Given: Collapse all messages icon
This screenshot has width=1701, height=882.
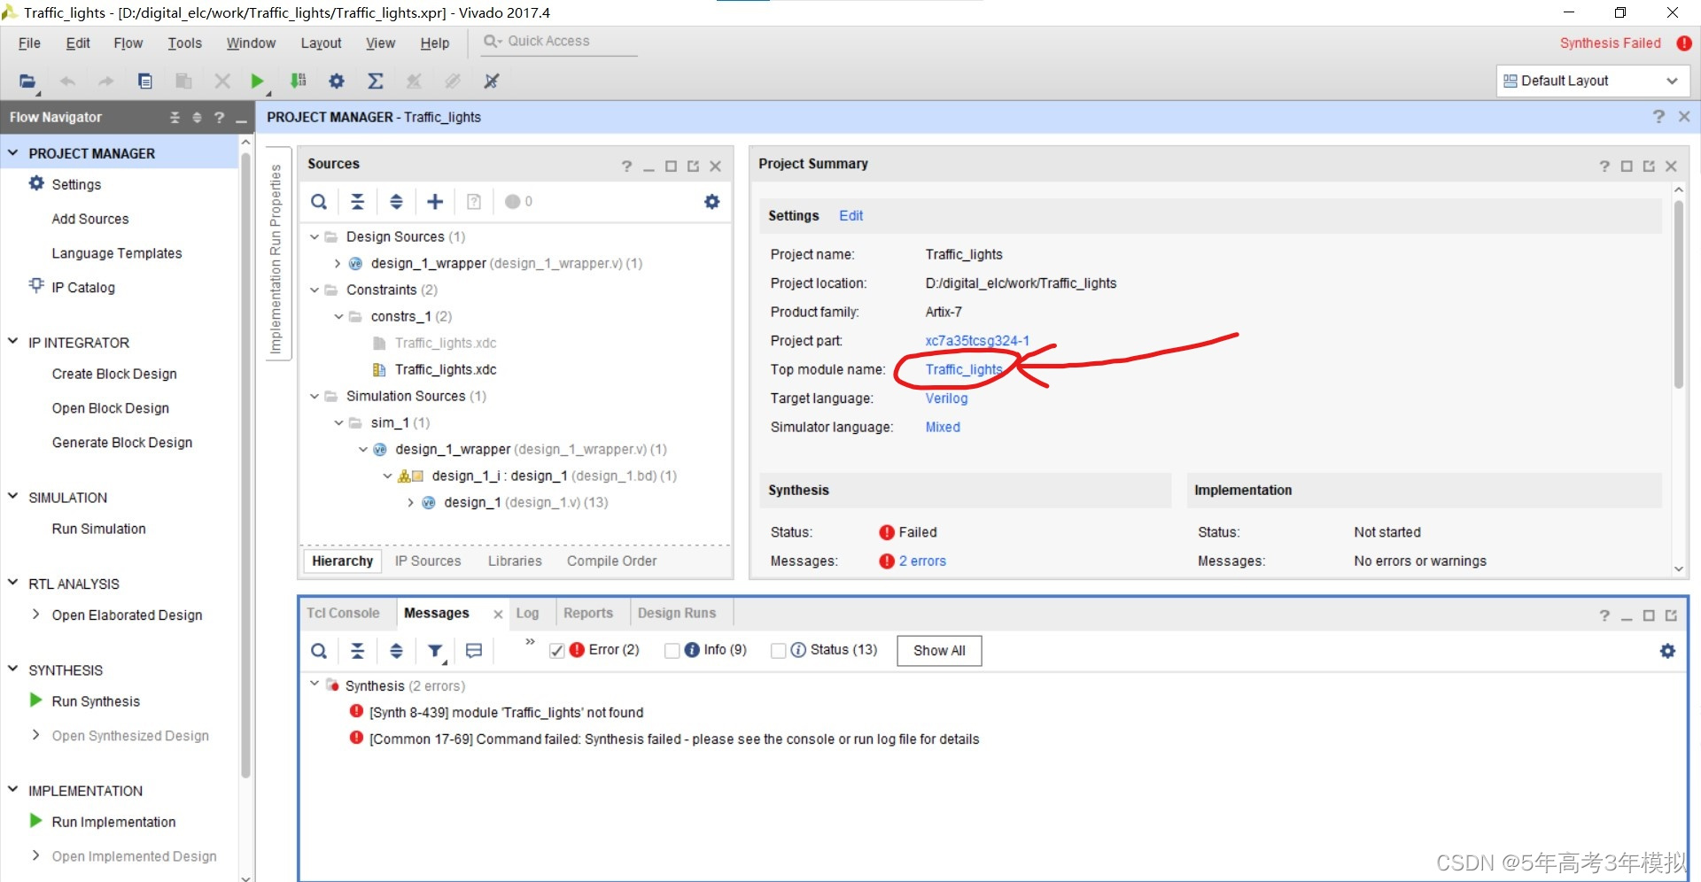Looking at the screenshot, I should click(x=358, y=652).
